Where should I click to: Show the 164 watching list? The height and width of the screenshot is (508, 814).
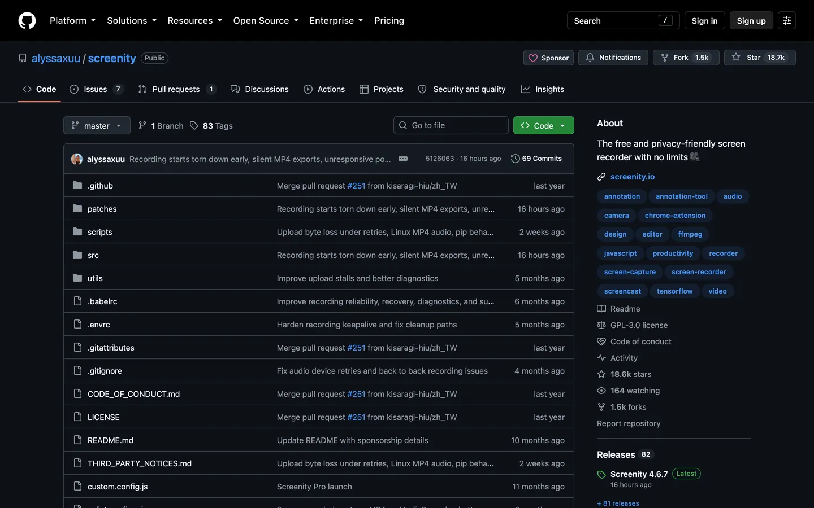pos(629,391)
